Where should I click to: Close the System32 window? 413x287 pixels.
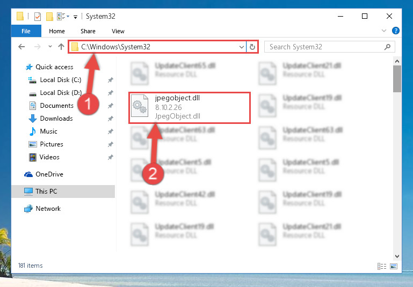[x=389, y=16]
